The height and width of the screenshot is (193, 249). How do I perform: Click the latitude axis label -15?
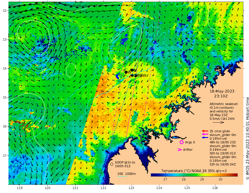(4, 97)
